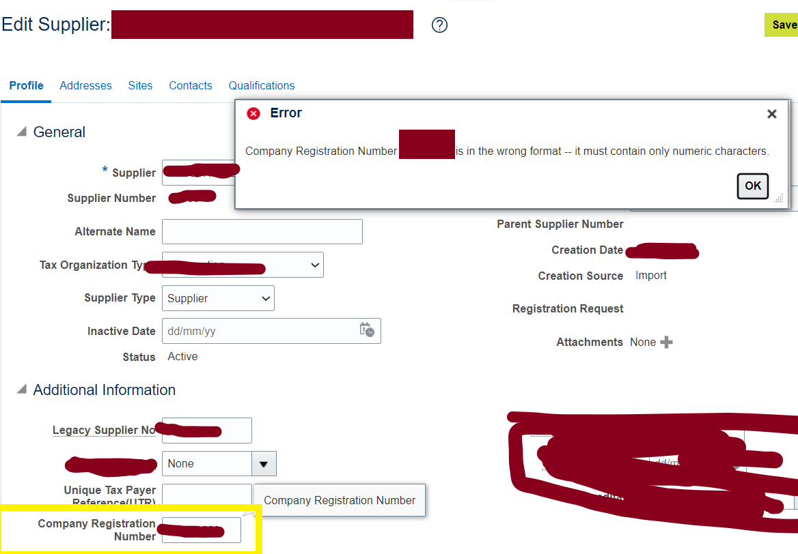
Task: Click the plus icon to add Attachments
Action: [x=668, y=341]
